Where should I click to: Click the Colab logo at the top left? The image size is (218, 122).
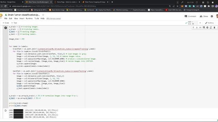[x=1, y=15]
